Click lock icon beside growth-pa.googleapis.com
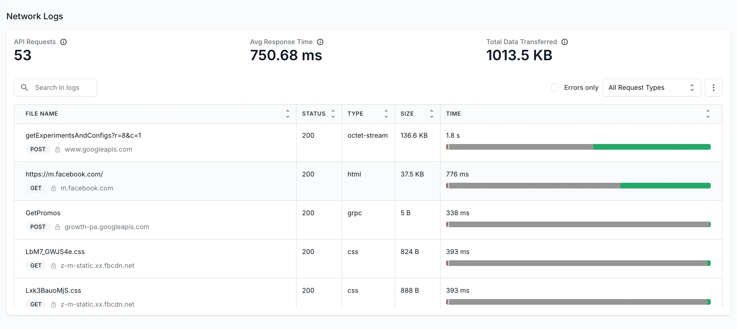Image resolution: width=737 pixels, height=329 pixels. coord(57,227)
